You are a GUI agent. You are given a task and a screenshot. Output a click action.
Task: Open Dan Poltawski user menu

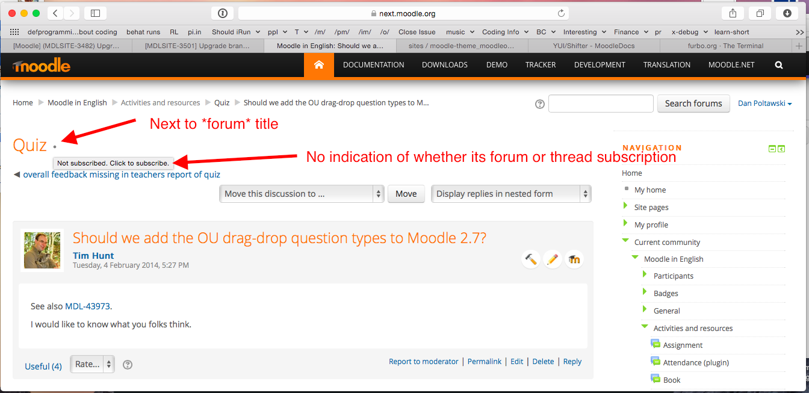click(765, 104)
